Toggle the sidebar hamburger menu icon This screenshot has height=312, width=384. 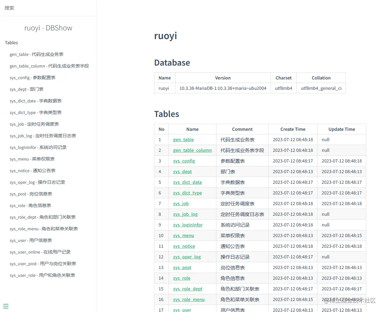pyautogui.click(x=6, y=306)
